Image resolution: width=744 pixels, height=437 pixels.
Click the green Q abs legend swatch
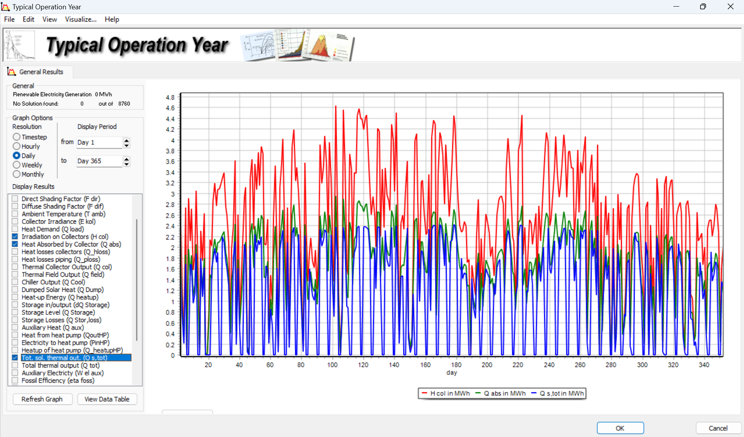coord(478,393)
